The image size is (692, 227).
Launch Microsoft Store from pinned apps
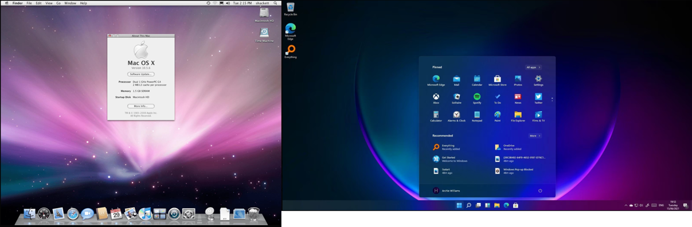[x=497, y=80]
